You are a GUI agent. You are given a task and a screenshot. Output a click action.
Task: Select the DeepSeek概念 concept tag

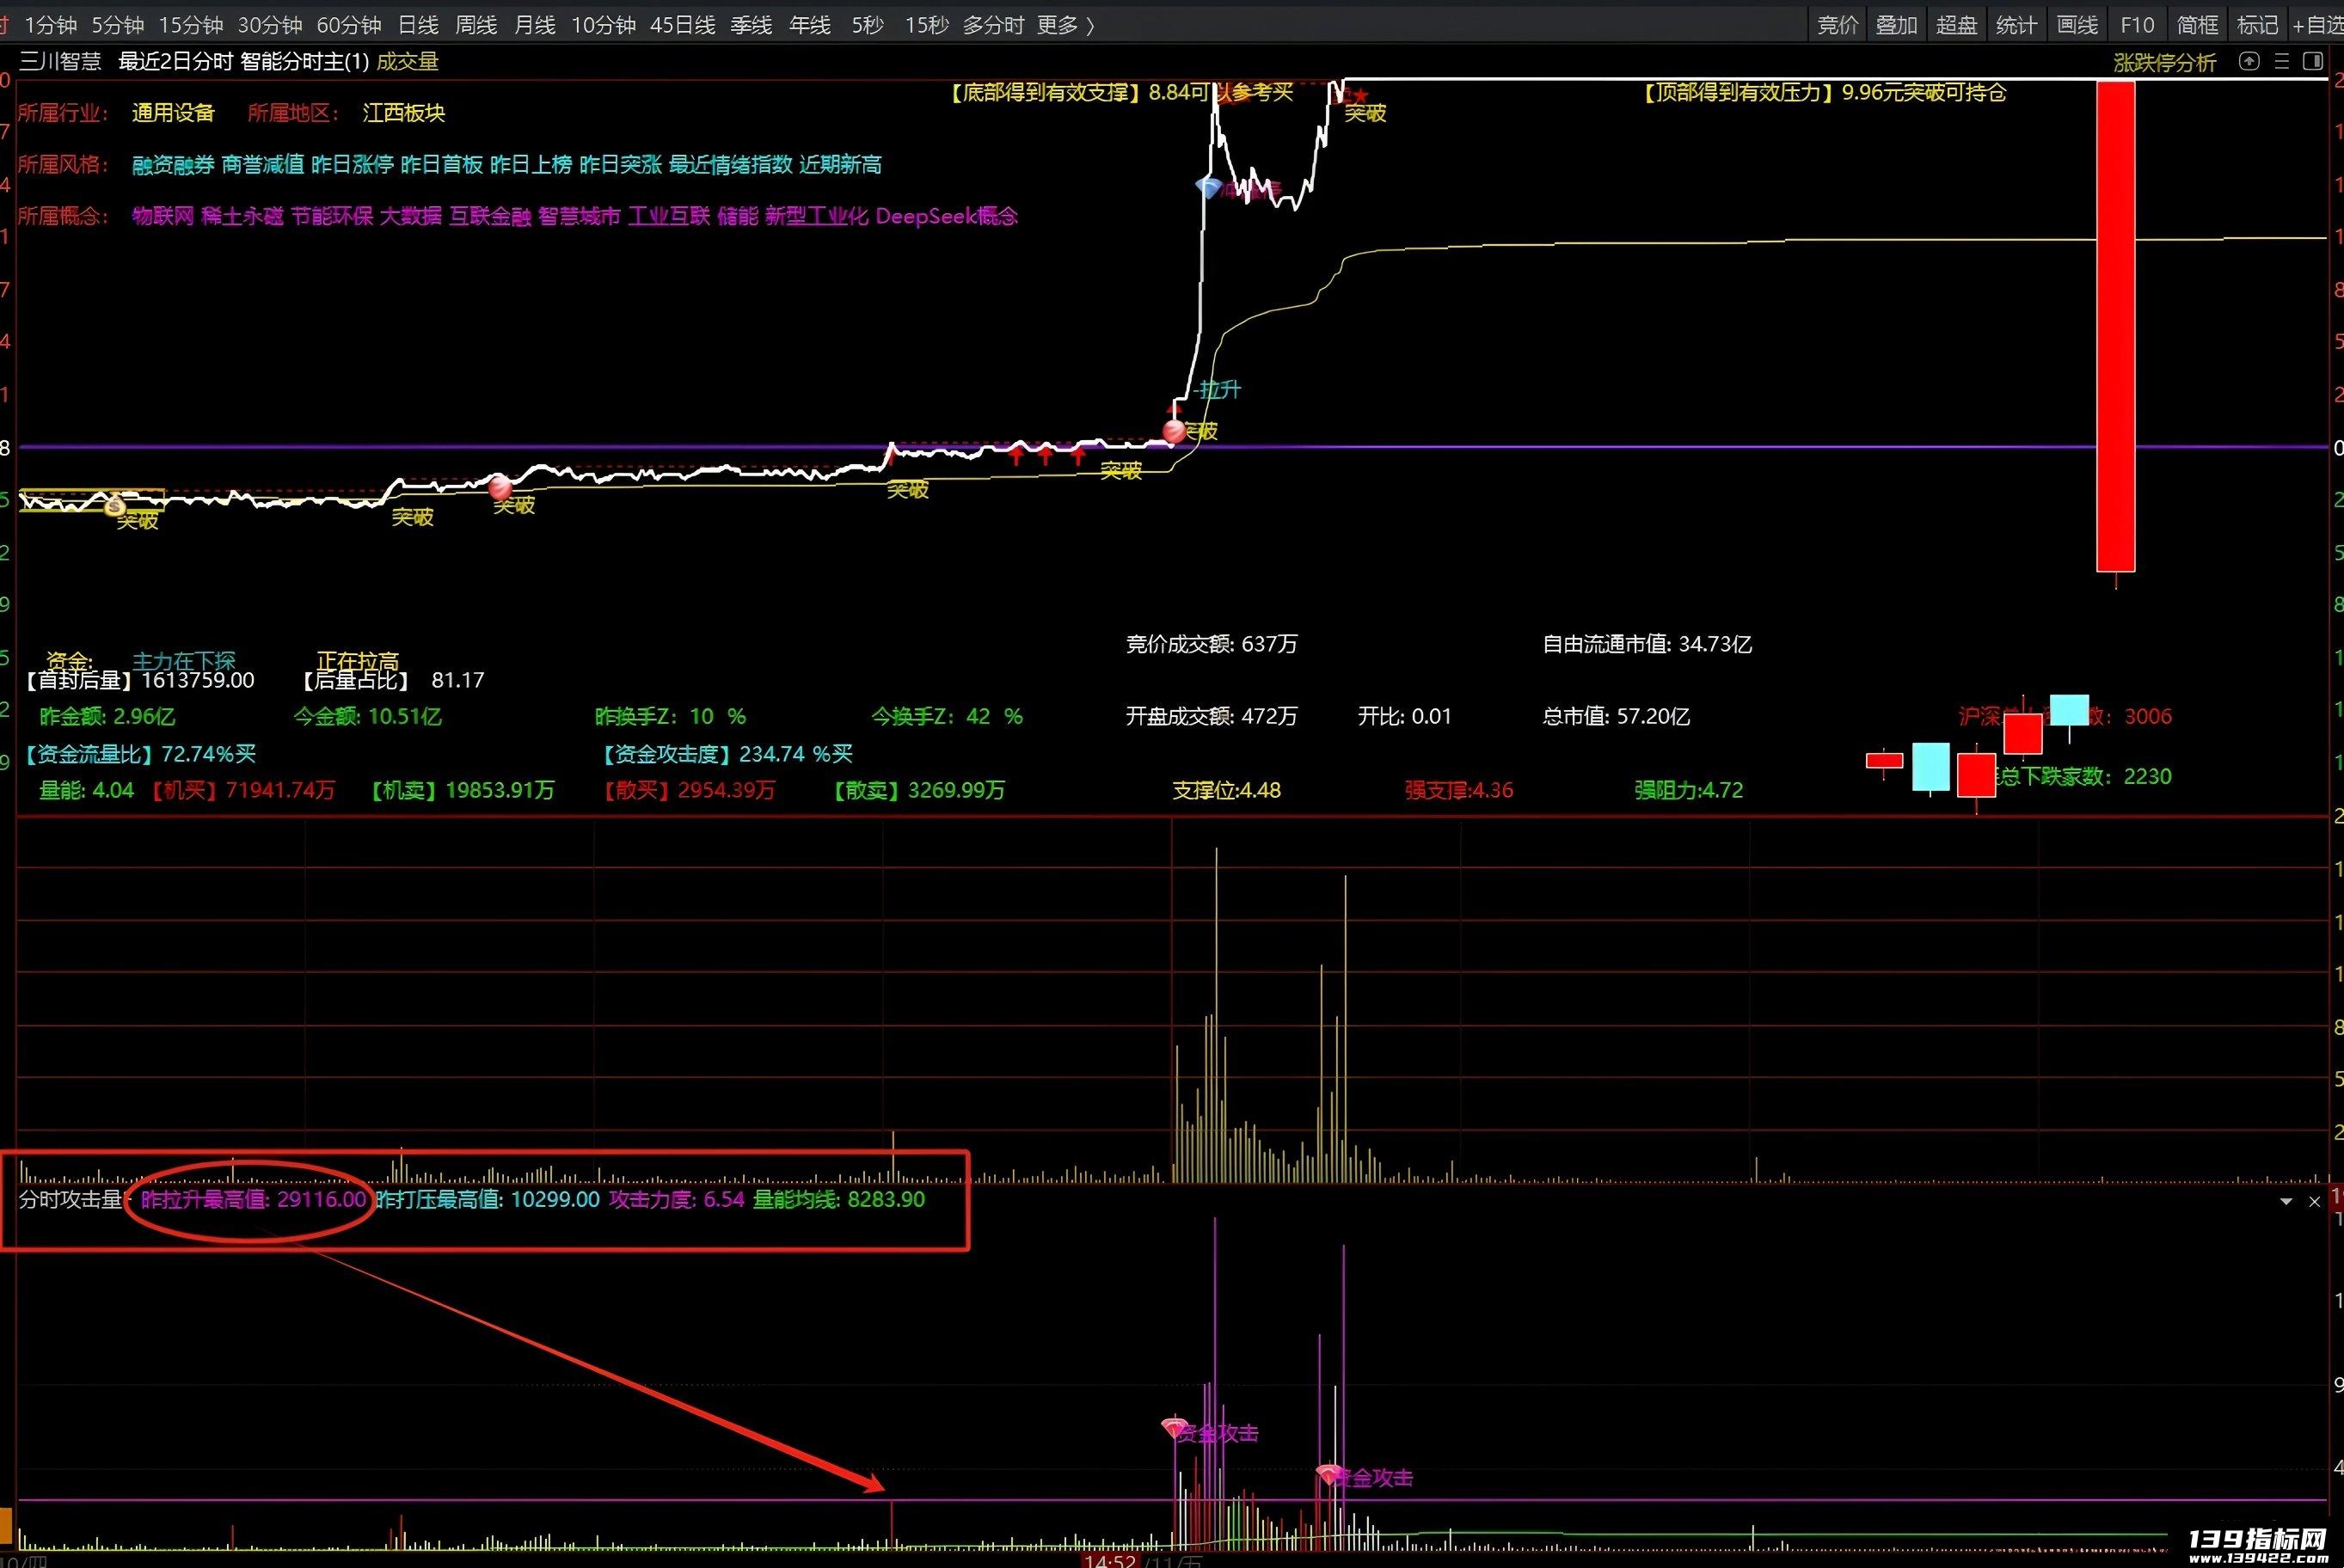[946, 216]
